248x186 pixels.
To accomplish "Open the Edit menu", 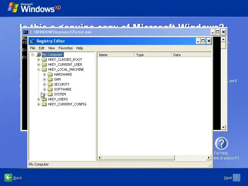I will point(42,48).
